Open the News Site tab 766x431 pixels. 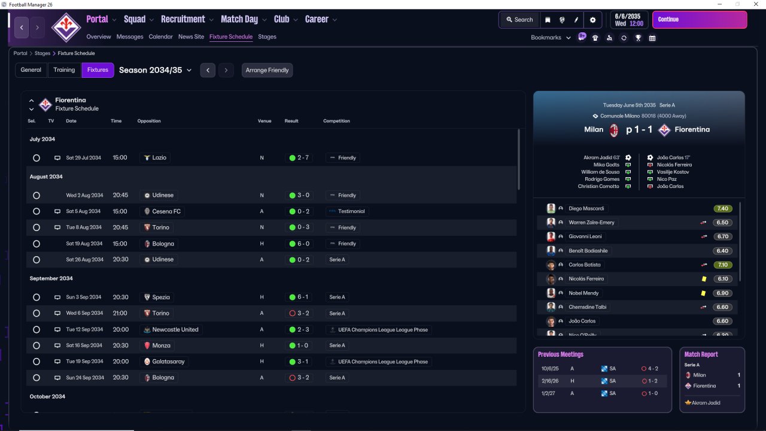tap(191, 37)
